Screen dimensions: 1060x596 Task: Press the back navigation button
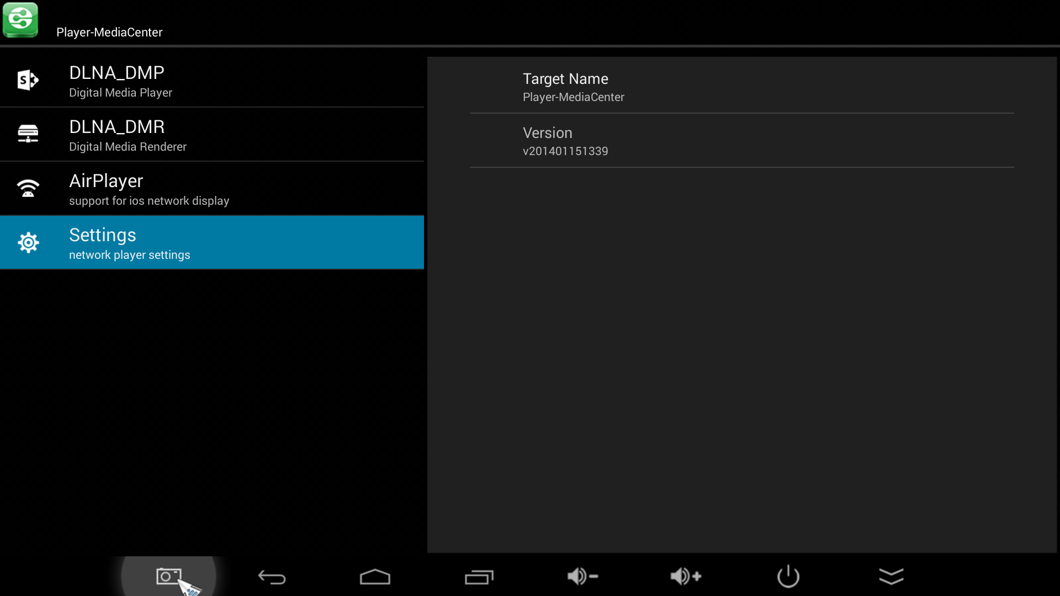click(272, 576)
